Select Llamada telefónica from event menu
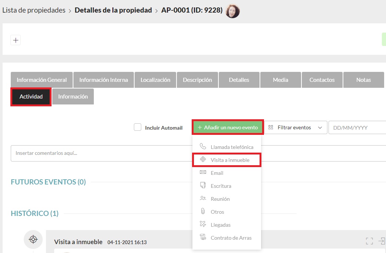The image size is (386, 253). 232,147
